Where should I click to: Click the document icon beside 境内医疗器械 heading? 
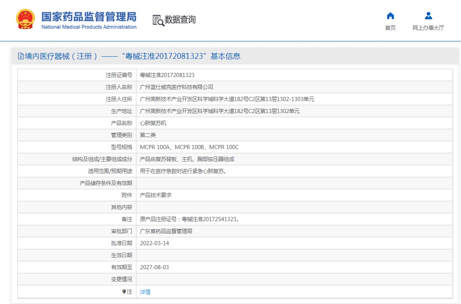point(21,56)
